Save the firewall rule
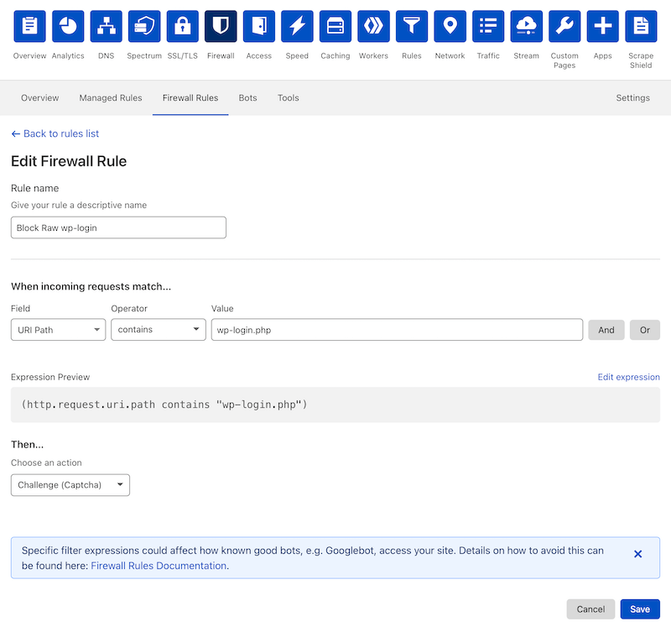Viewport: 671px width, 632px height. (640, 608)
